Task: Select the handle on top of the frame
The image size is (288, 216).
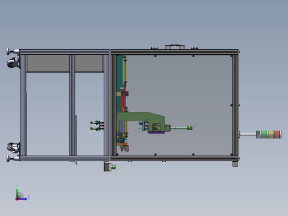Action: point(174,47)
